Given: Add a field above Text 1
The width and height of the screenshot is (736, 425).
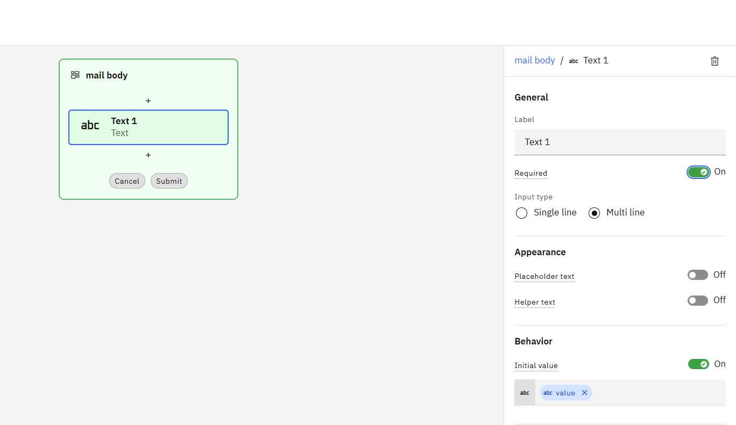Looking at the screenshot, I should [x=148, y=101].
